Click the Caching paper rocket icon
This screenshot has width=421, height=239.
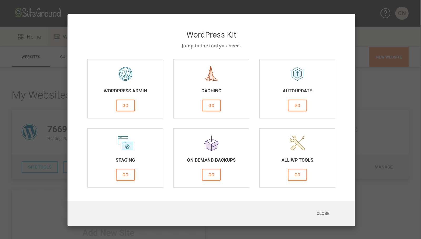pyautogui.click(x=211, y=73)
